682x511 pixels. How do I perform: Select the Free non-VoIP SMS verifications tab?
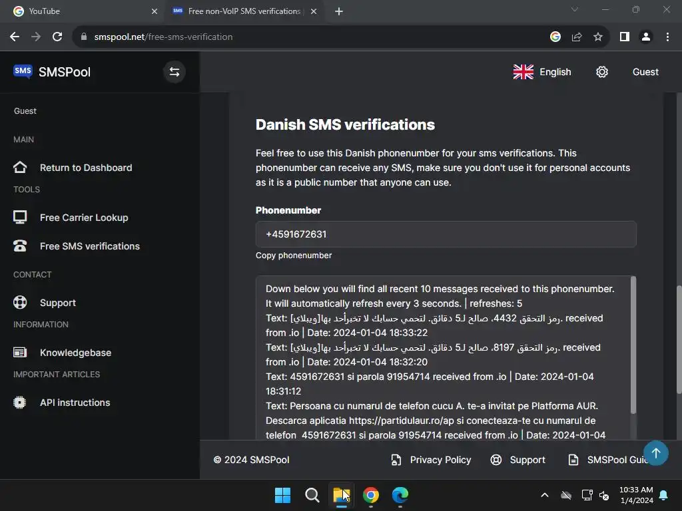click(244, 11)
